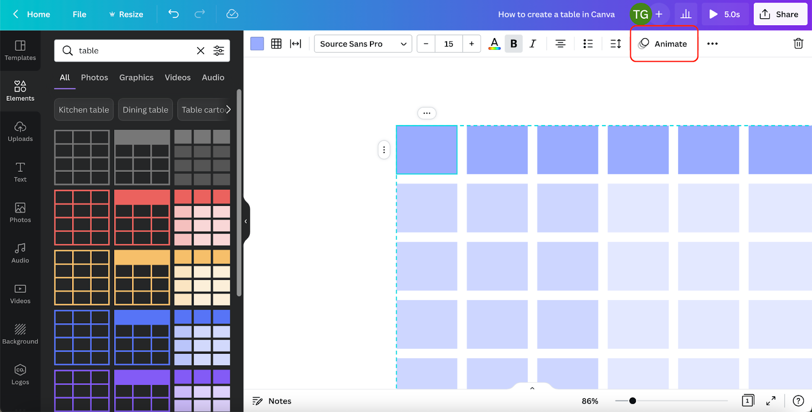Open the Templates panel

20,51
